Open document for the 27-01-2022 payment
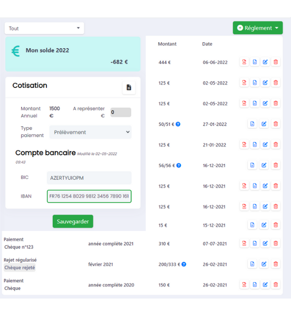The height and width of the screenshot is (330, 291). [252, 124]
